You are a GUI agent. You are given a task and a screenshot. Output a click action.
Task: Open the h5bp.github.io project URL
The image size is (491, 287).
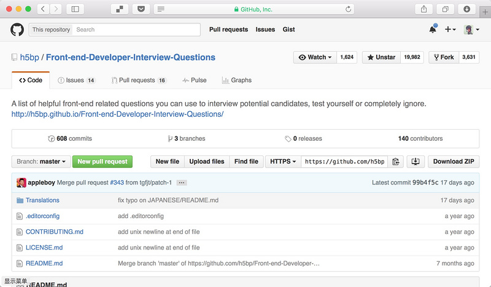tap(117, 114)
